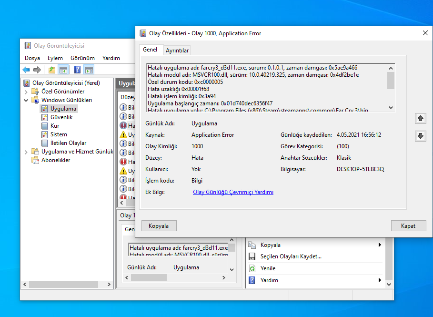Open the Yardım submenu arrow in actions pane
433x317 pixels.
380,280
